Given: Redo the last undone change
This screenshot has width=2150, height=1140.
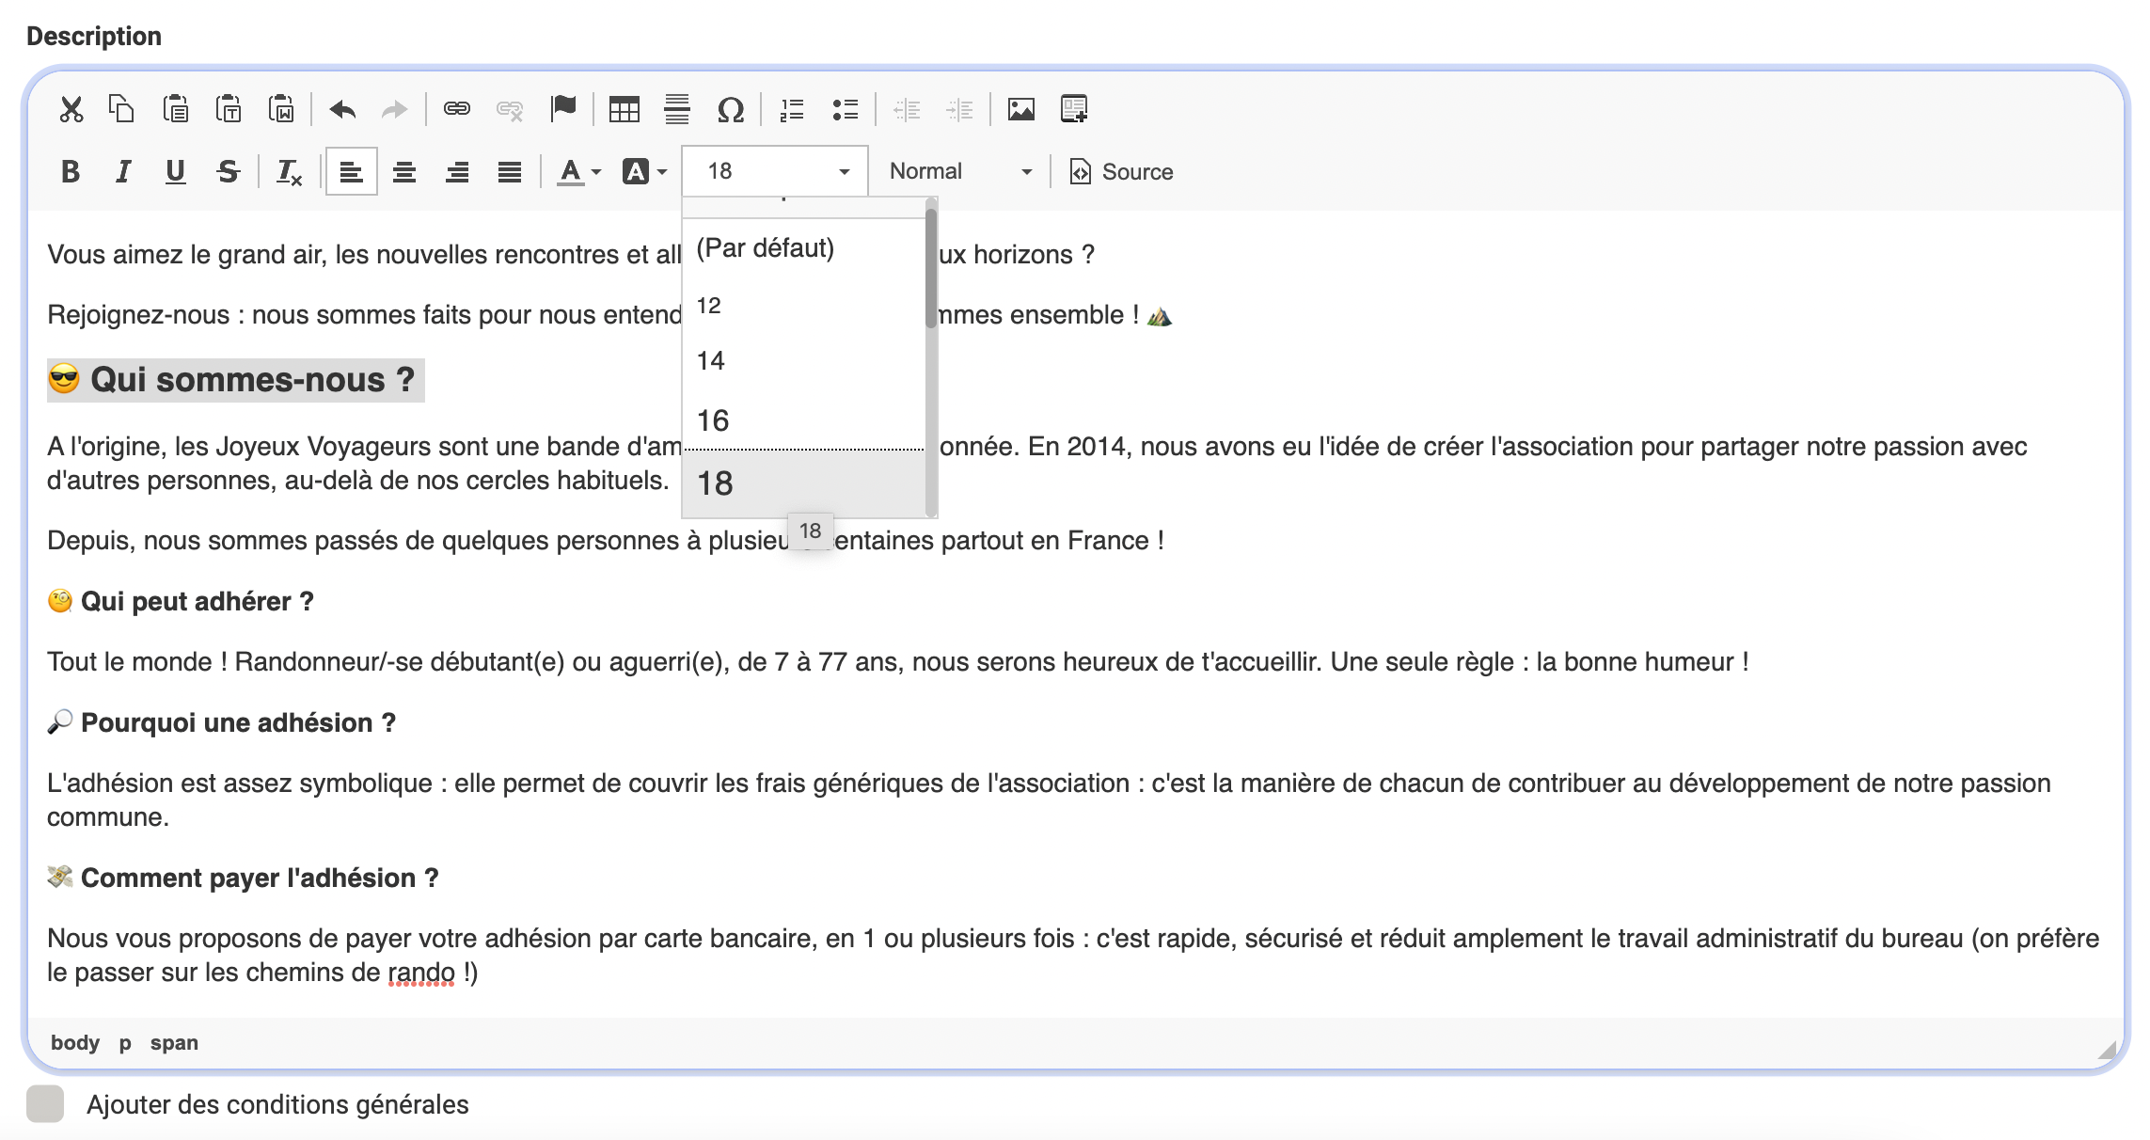Looking at the screenshot, I should [395, 109].
